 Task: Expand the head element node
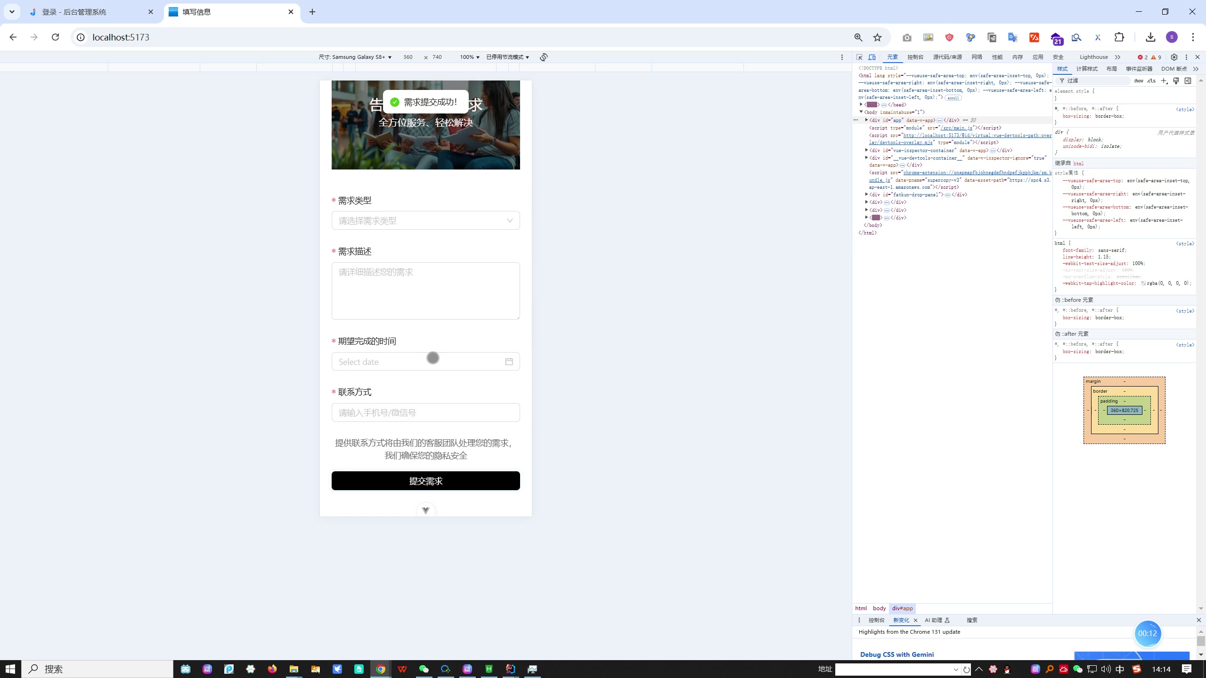coord(861,105)
